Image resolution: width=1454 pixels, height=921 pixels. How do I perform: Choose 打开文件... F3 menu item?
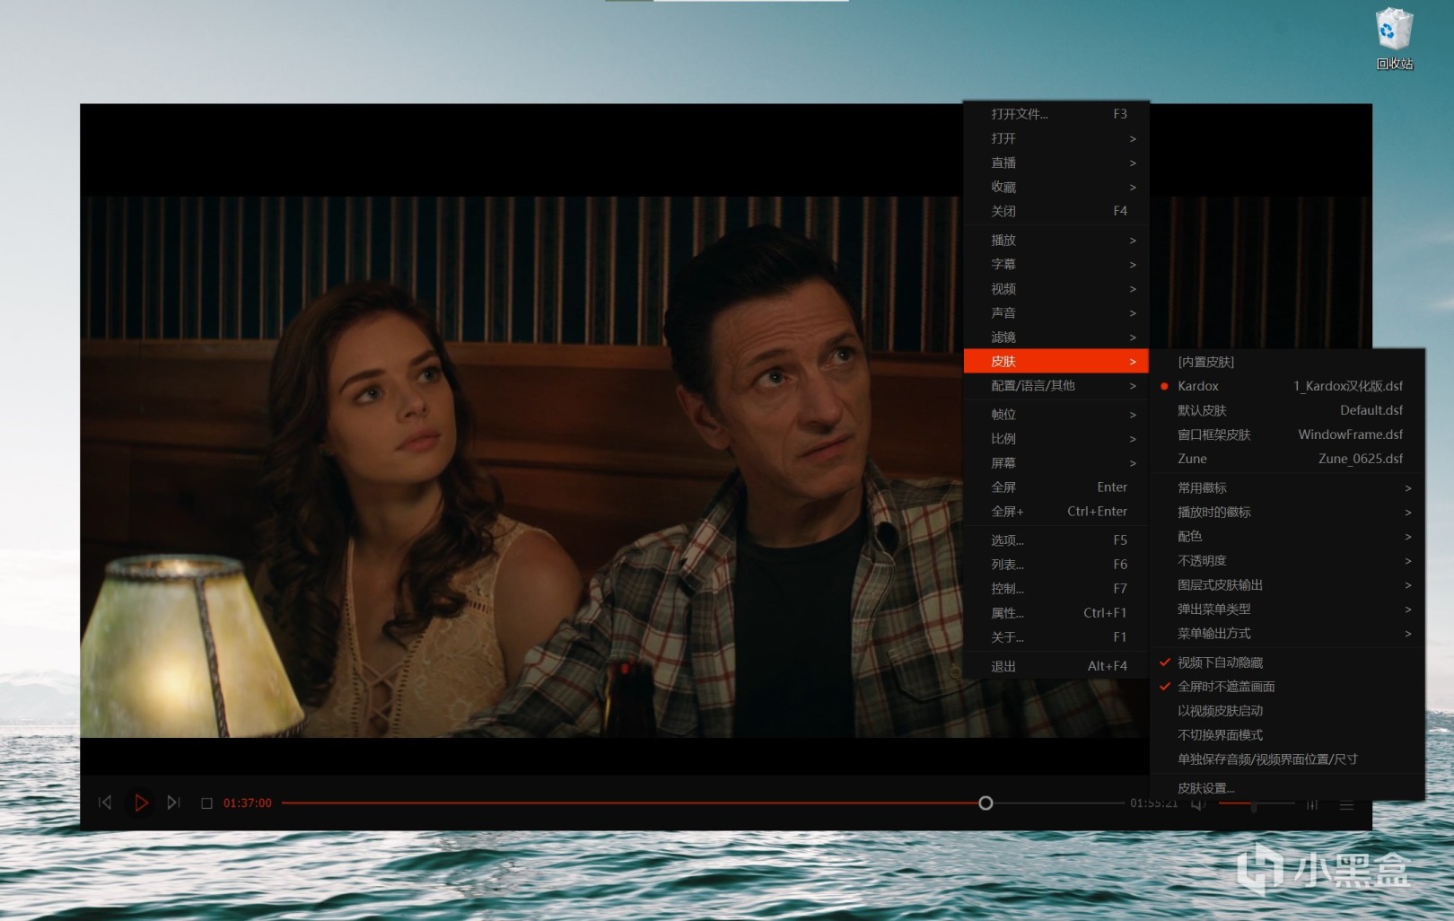1056,114
